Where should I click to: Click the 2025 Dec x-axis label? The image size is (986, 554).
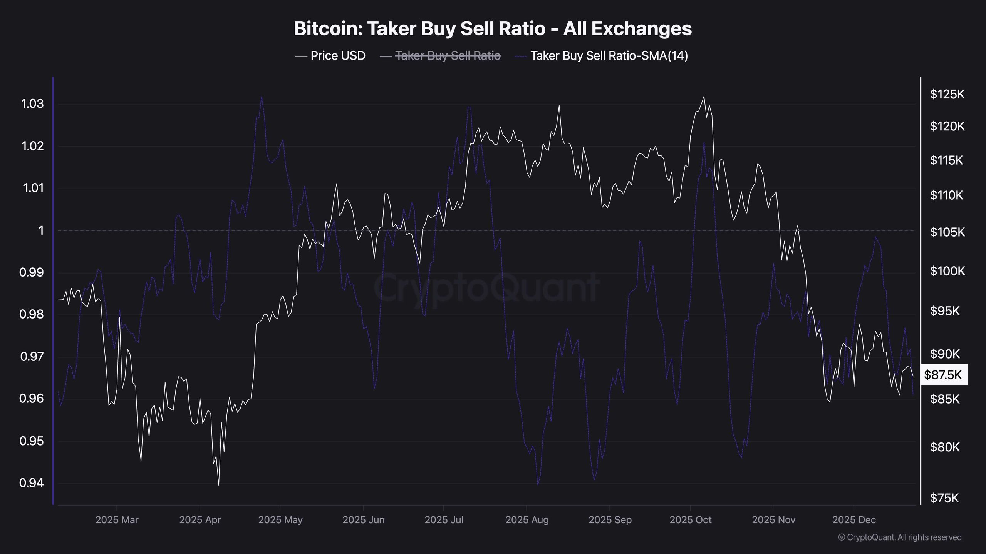coord(854,520)
